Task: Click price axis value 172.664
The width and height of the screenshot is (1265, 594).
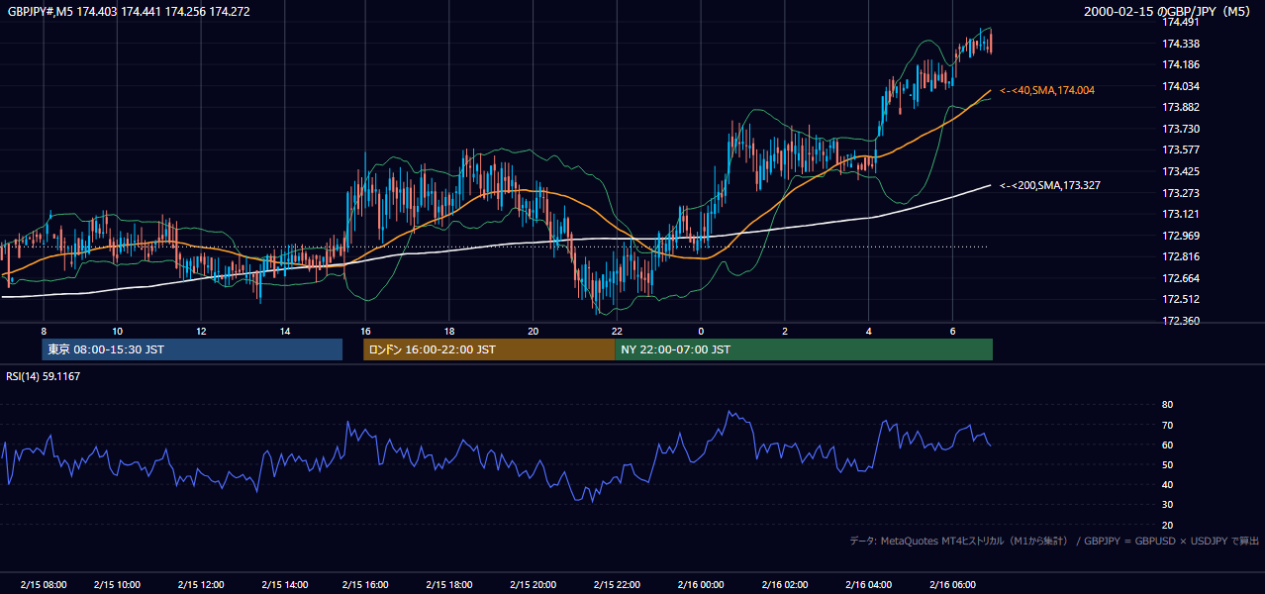Action: (1181, 278)
